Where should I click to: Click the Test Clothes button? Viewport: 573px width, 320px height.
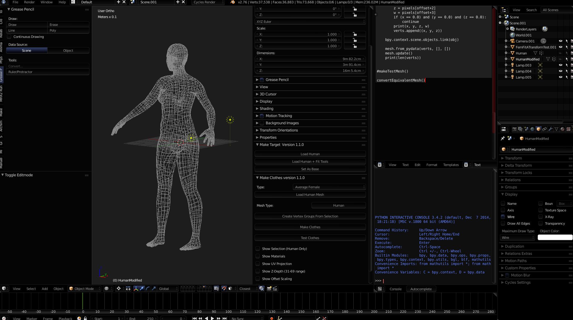click(310, 238)
